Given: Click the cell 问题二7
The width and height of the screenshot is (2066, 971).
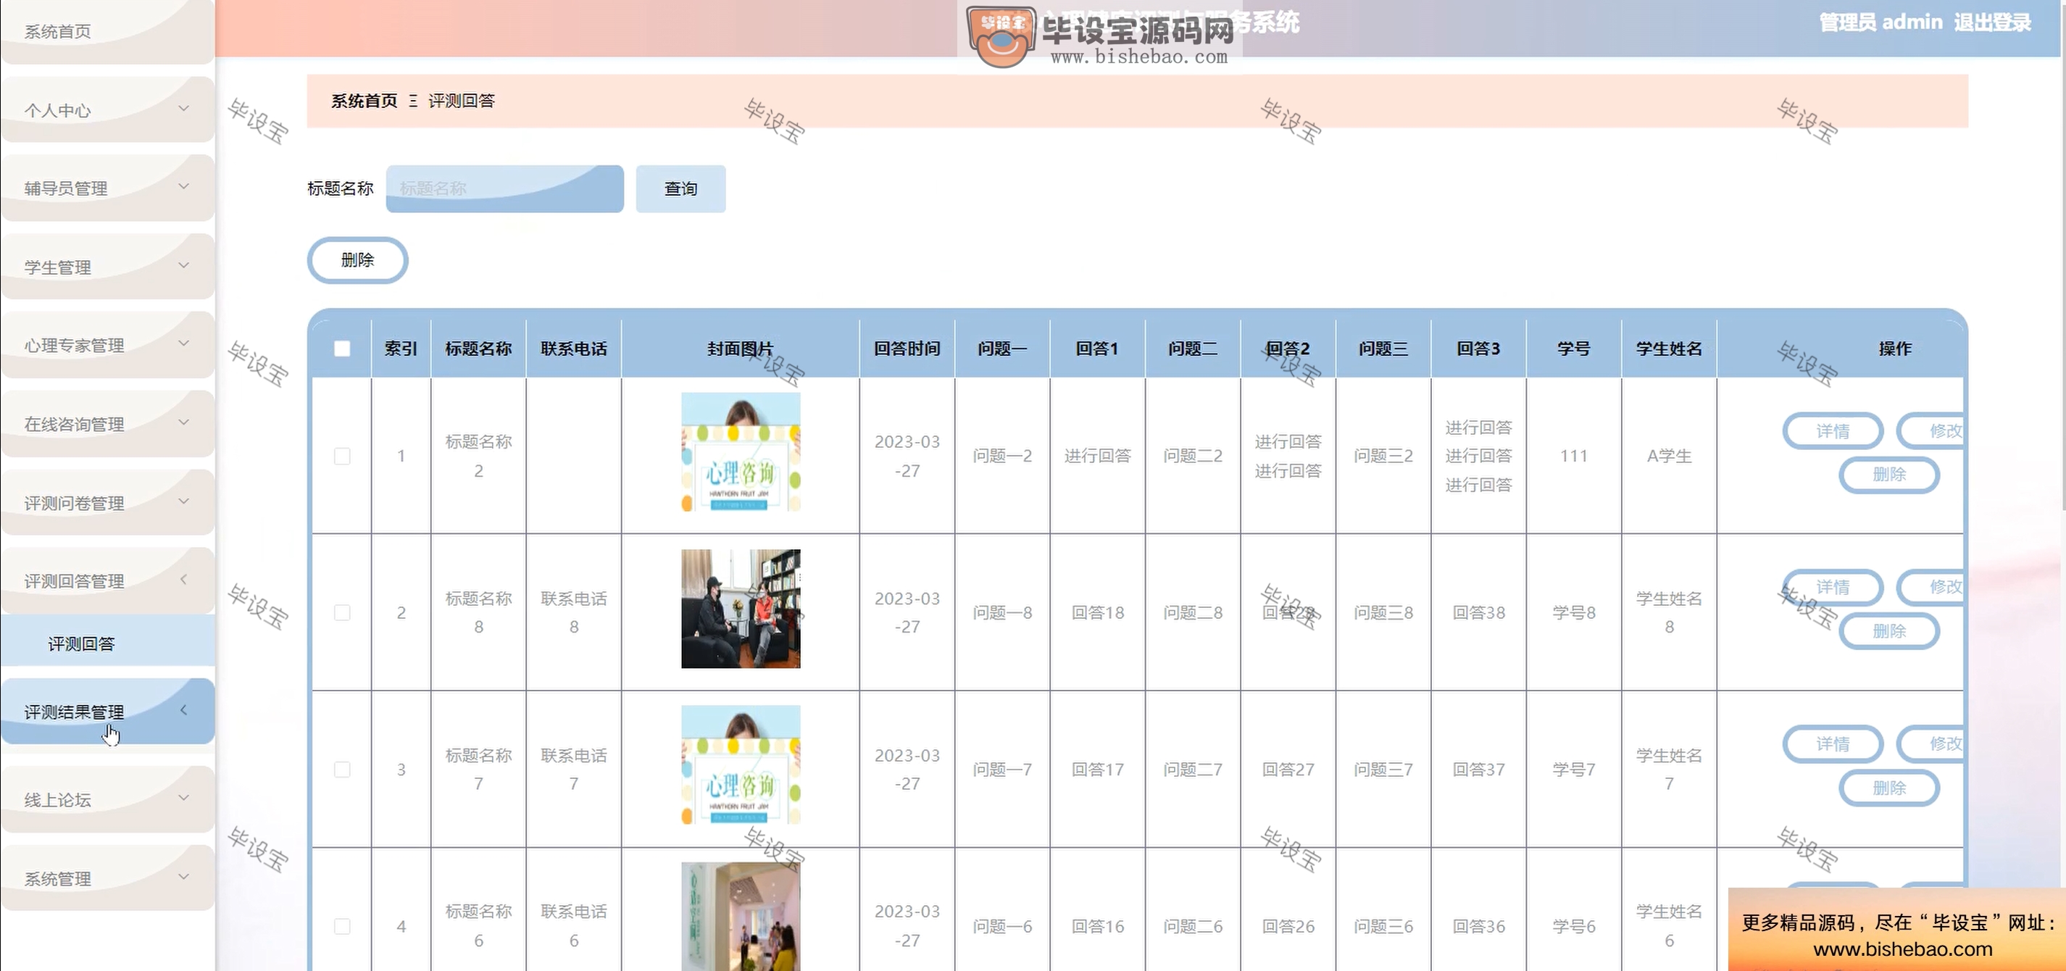Looking at the screenshot, I should 1193,769.
